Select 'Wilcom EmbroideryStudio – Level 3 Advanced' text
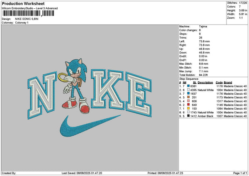249x176 pixels. tap(30, 8)
